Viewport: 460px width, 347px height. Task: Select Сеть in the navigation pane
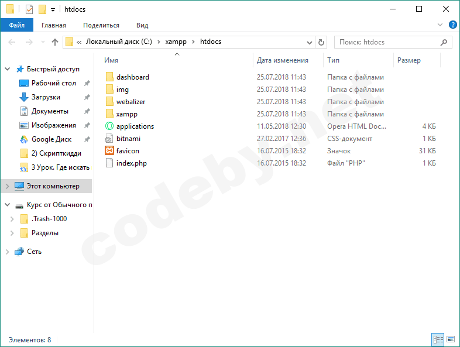pyautogui.click(x=35, y=252)
